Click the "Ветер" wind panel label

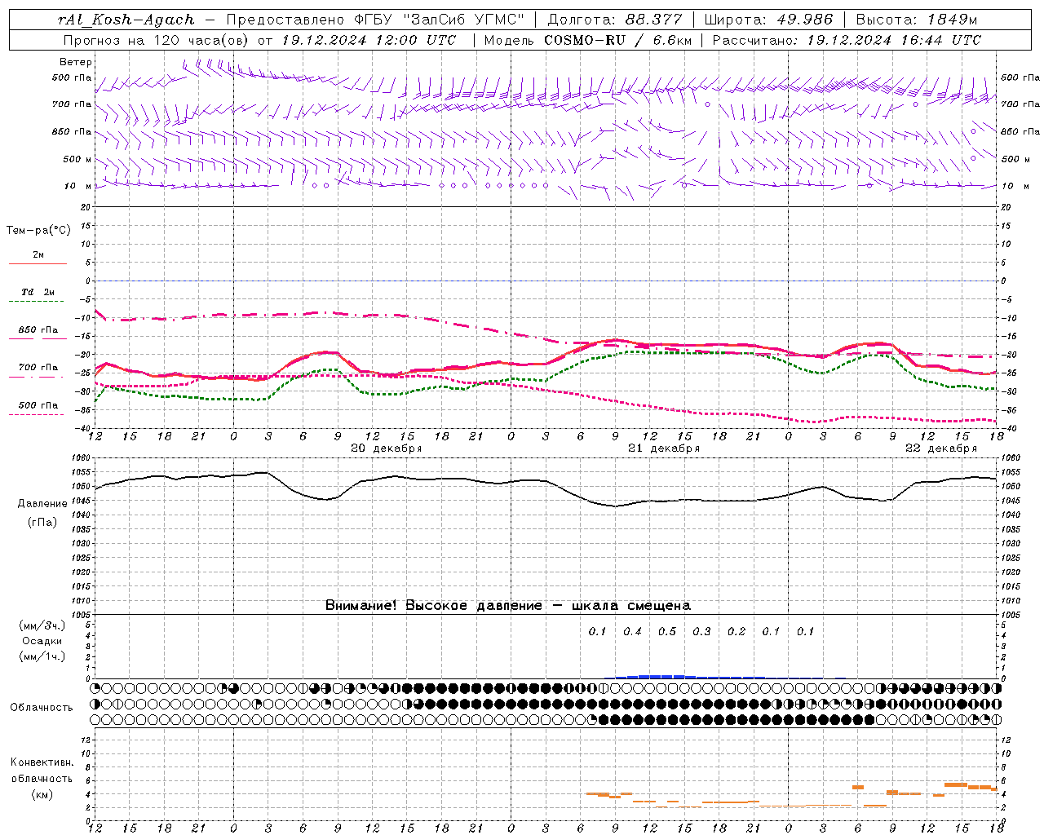[x=76, y=62]
